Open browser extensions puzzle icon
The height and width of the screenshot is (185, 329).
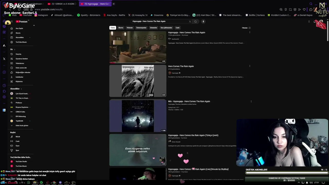(311, 10)
